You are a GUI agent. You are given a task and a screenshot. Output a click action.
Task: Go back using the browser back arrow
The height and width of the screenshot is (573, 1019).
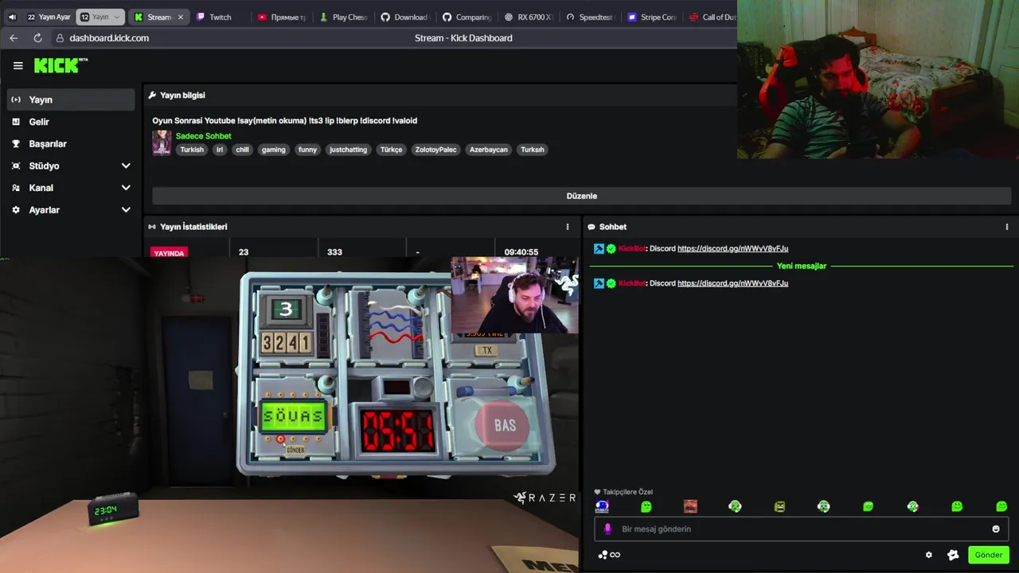tap(14, 38)
